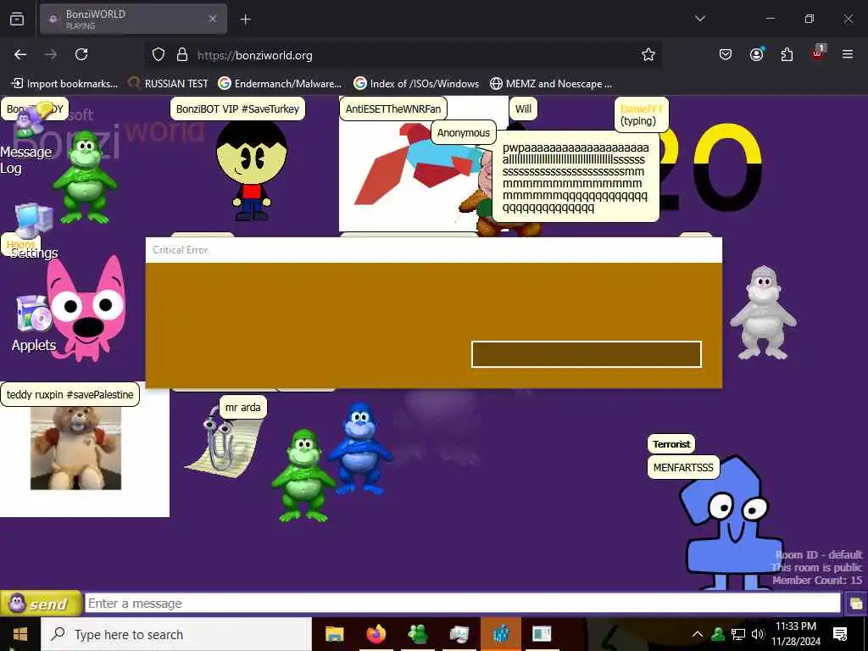Viewport: 868px width, 651px height.
Task: Click the 'Member Count: 15' text
Action: 817,580
